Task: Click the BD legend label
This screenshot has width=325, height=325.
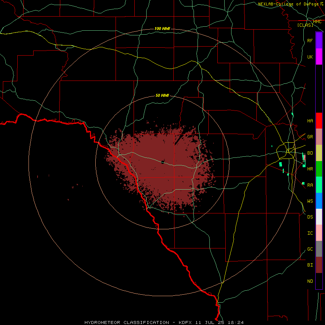Action: [x=310, y=153]
